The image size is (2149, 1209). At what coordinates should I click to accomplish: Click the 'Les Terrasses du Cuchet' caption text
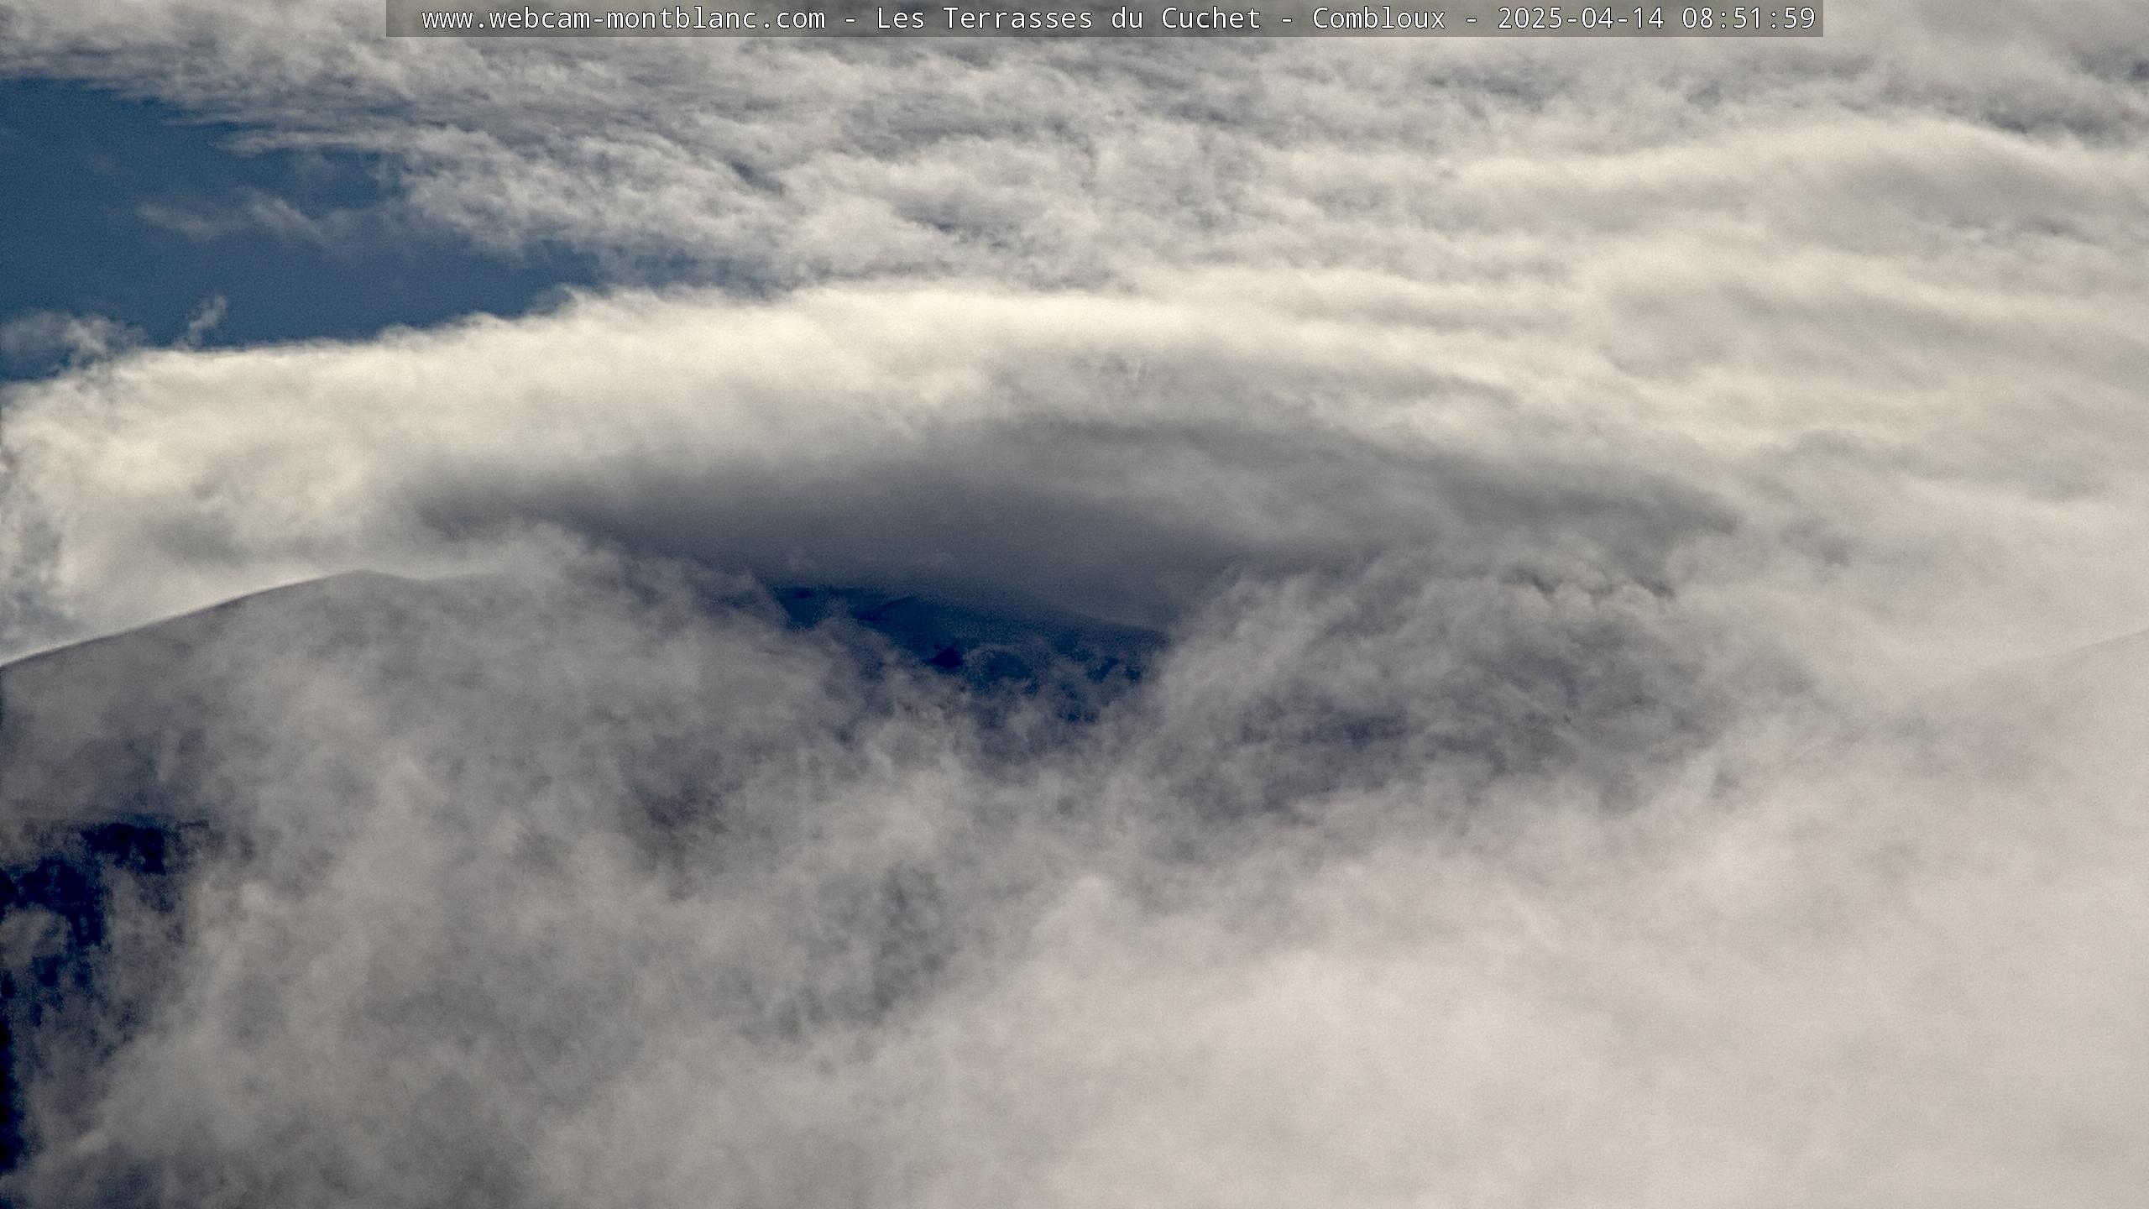tap(1068, 18)
